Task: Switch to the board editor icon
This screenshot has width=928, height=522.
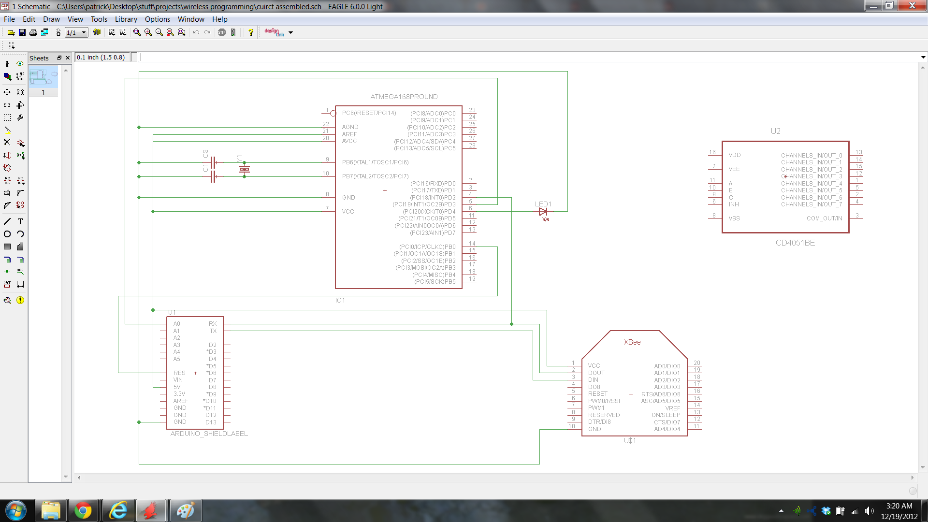Action: [58, 32]
